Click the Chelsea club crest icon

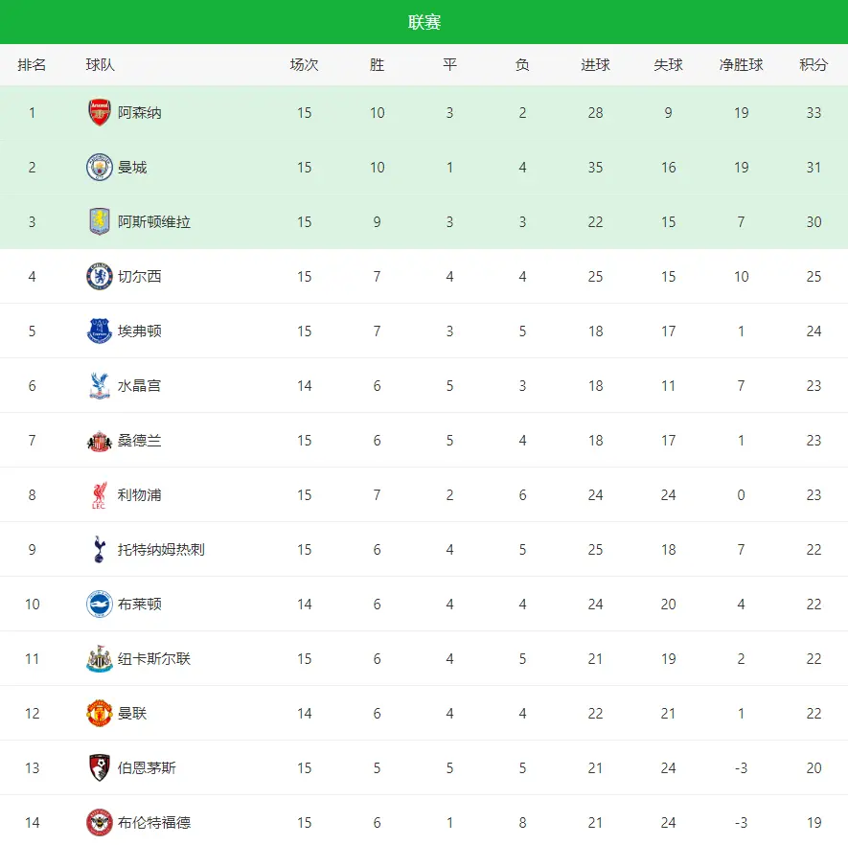click(100, 277)
